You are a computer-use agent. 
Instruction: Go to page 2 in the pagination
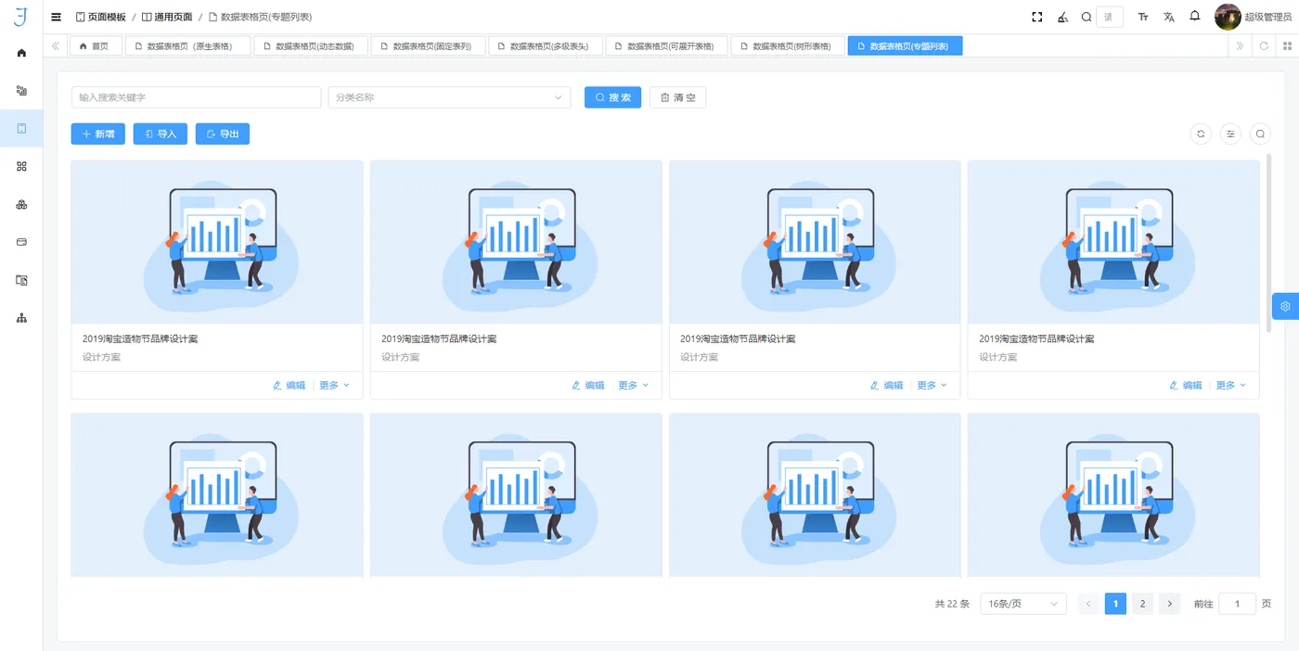tap(1142, 603)
